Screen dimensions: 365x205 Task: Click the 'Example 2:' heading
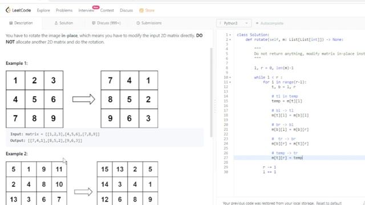[17, 154]
